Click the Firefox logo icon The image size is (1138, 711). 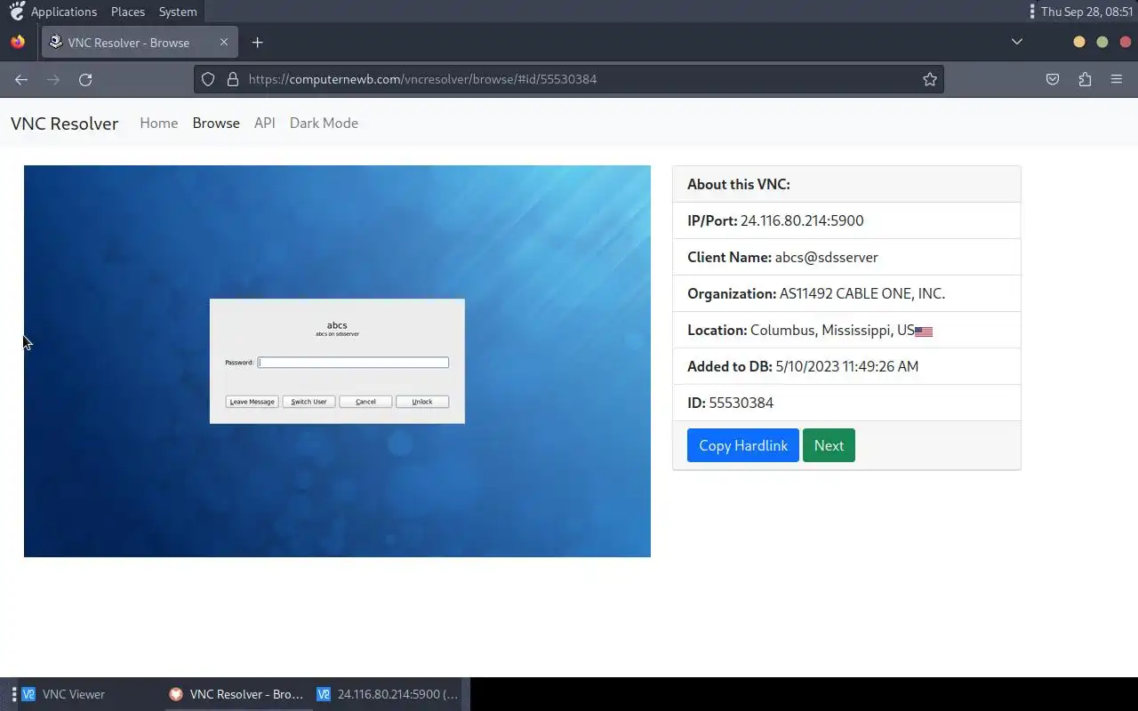(x=18, y=42)
